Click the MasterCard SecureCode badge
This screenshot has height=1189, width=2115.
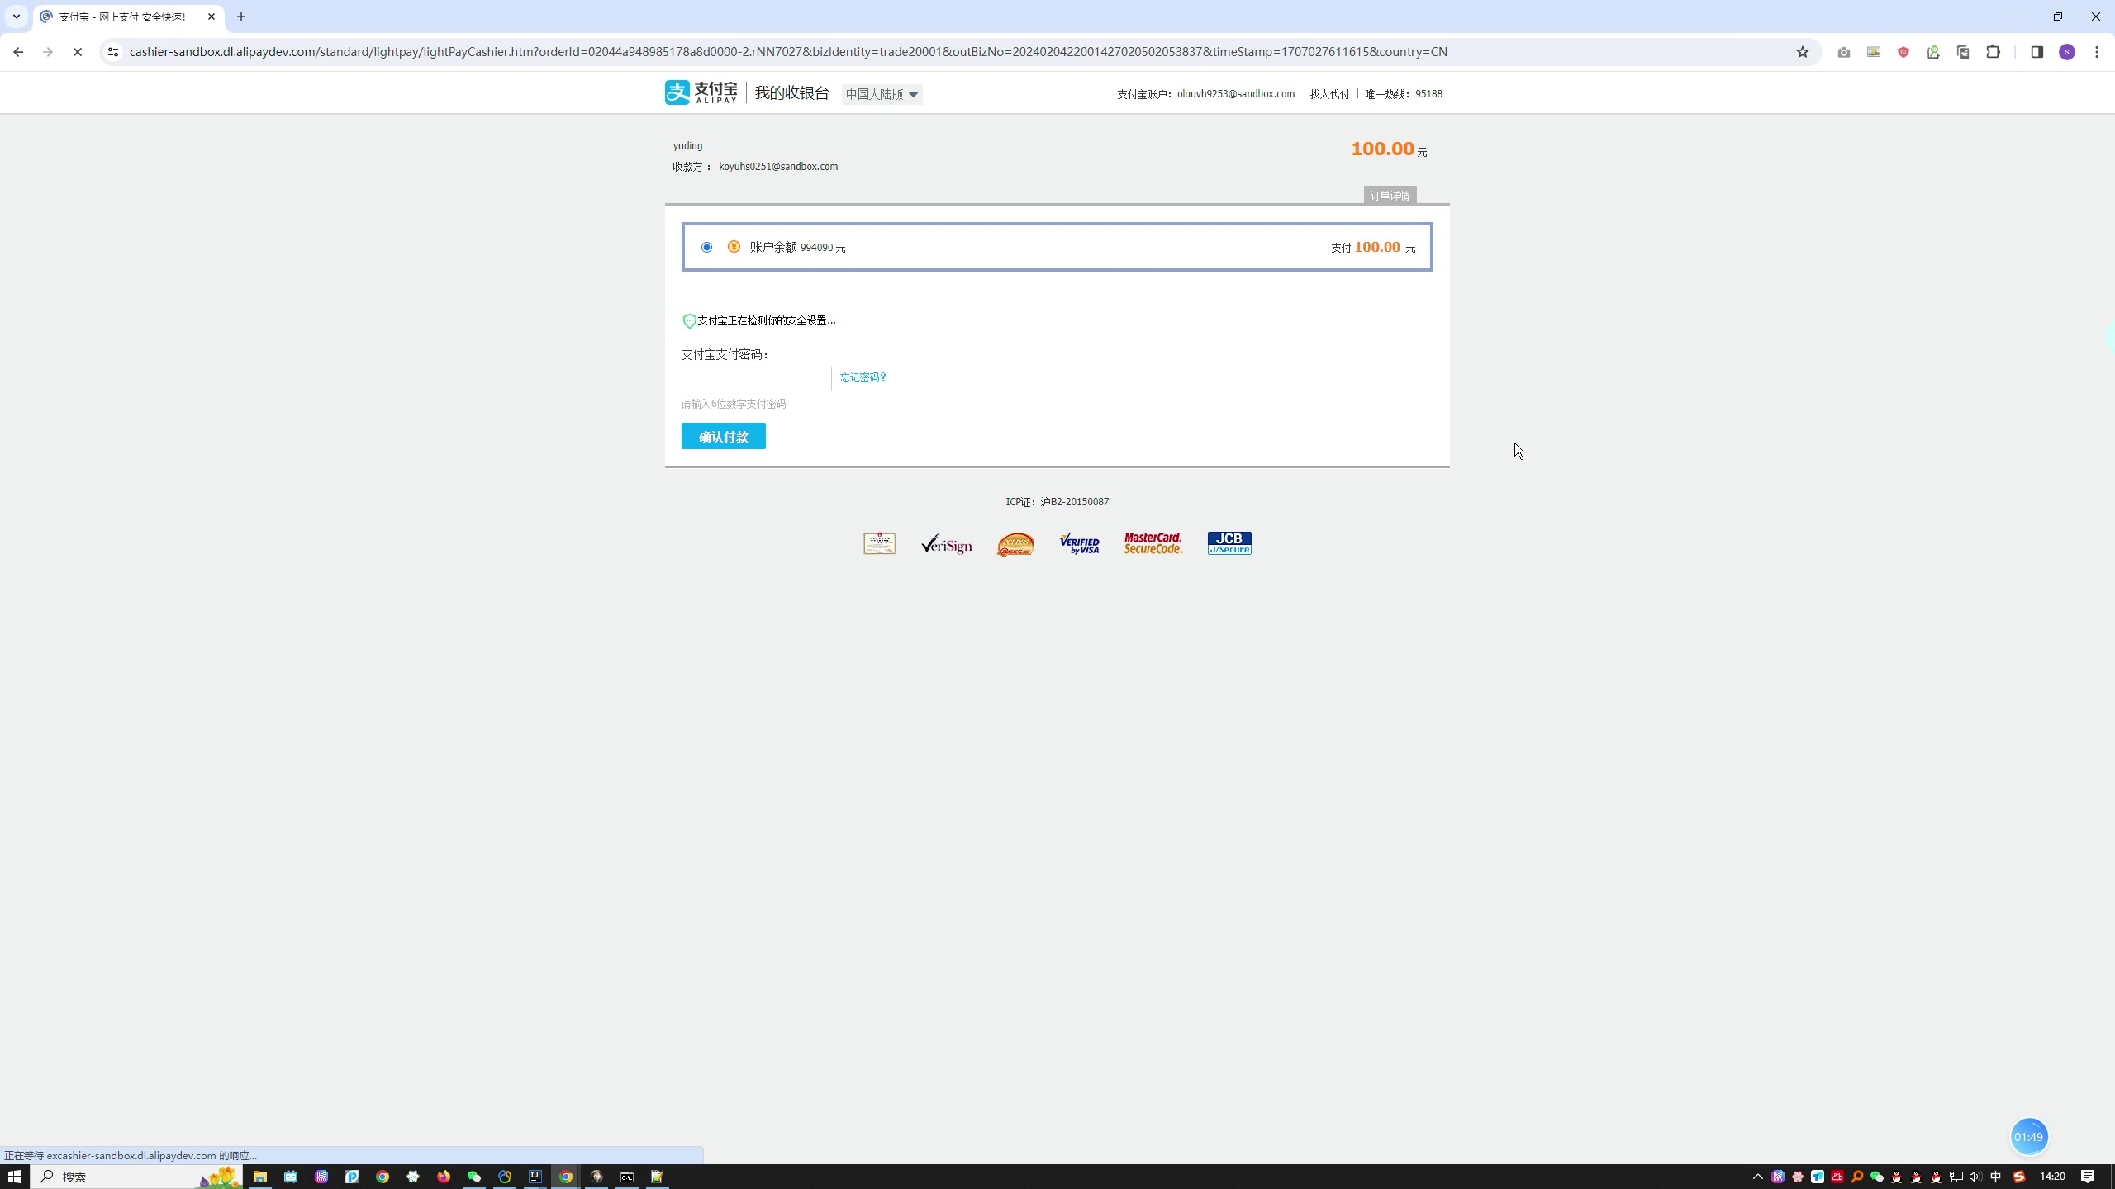point(1153,543)
